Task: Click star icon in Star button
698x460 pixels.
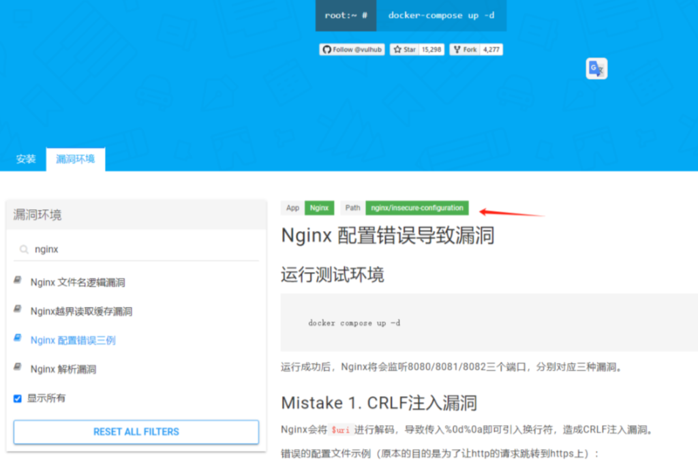Action: point(397,49)
